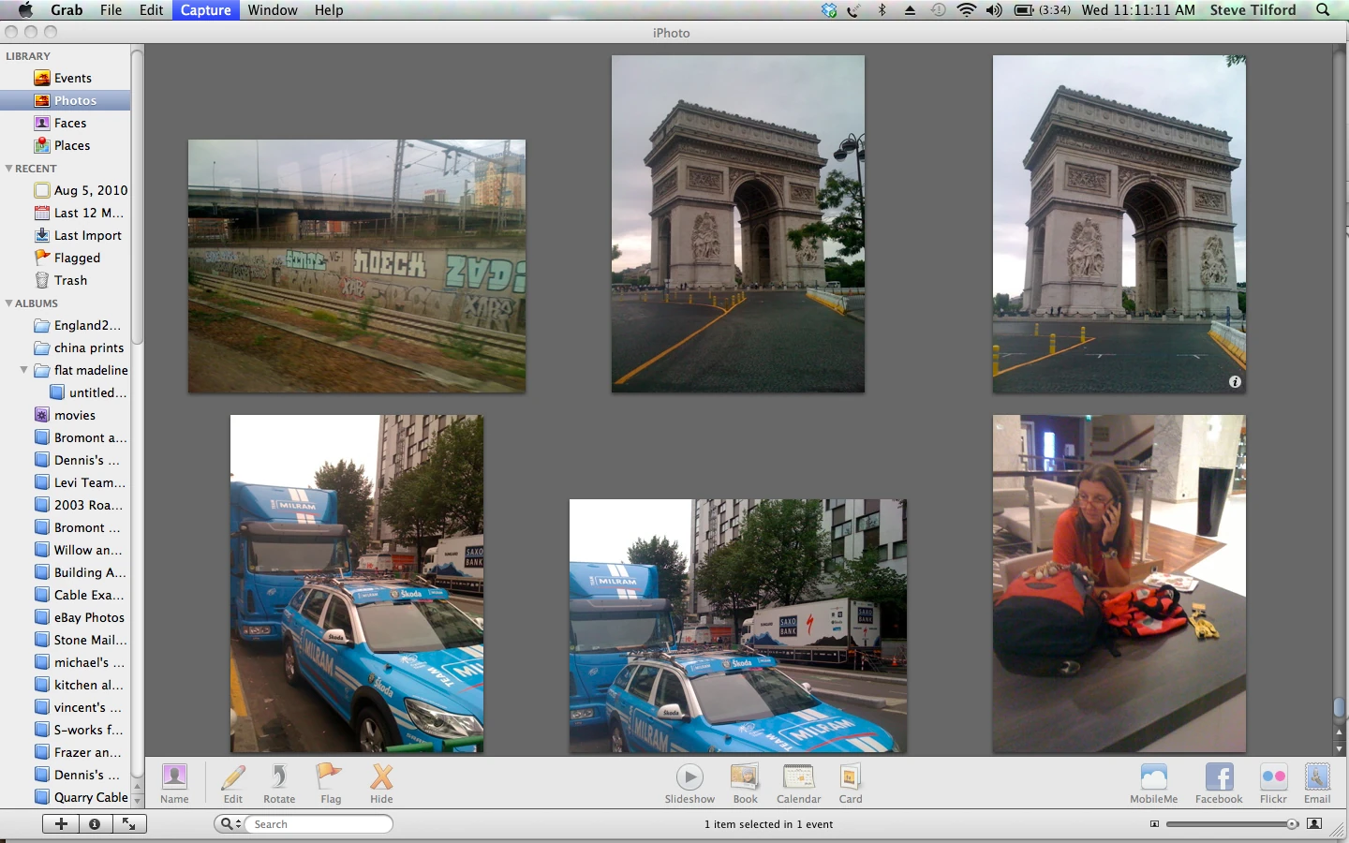The height and width of the screenshot is (843, 1349).
Task: Toggle full-screen view with the arrows button
Action: (129, 824)
